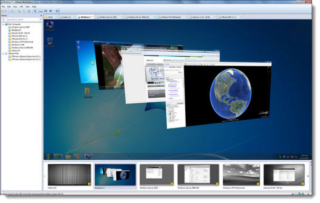Screen dimensions: 320x203
Task: Click the full screen mode toolbar icon
Action: pyautogui.click(x=45, y=11)
